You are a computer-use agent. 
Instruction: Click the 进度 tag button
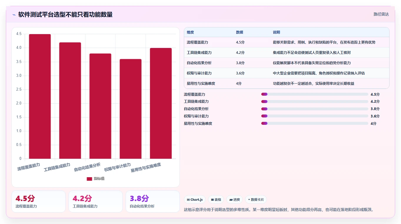234,200
